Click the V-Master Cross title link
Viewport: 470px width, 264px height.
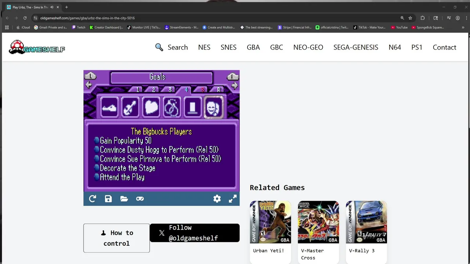tap(312, 254)
